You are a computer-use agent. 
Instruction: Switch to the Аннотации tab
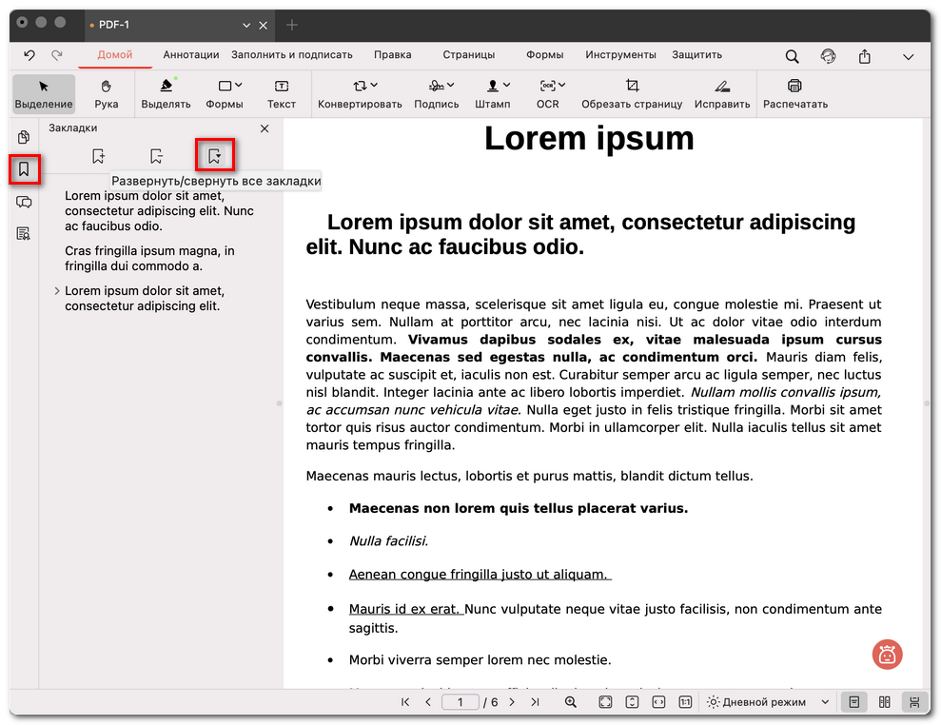(x=190, y=55)
